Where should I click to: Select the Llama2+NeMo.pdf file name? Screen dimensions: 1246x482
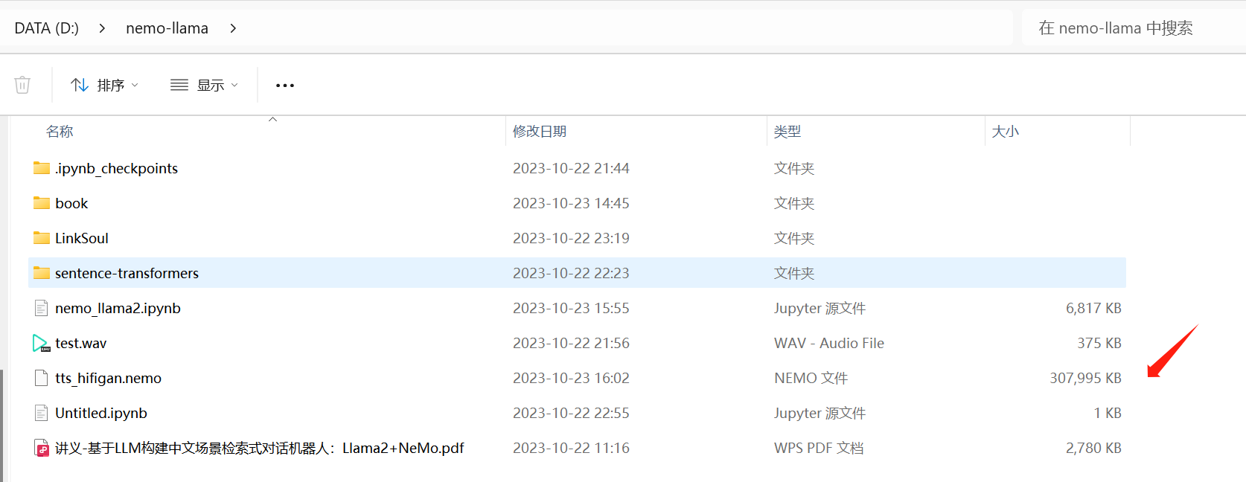(259, 448)
